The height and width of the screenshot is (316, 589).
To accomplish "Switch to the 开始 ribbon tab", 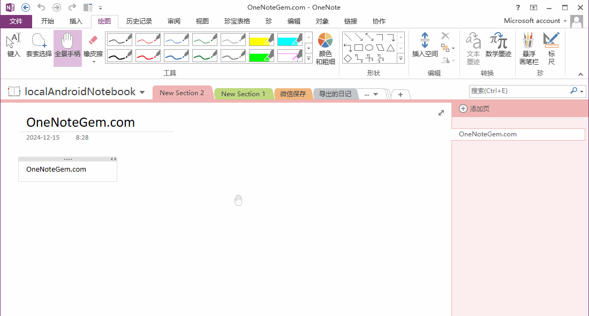I will pyautogui.click(x=47, y=21).
